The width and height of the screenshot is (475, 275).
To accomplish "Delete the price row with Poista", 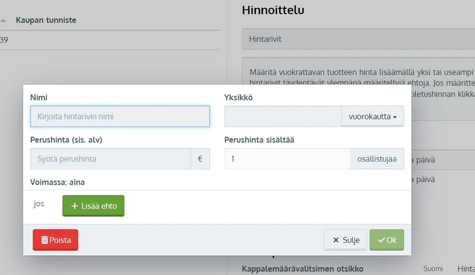I will [x=55, y=240].
